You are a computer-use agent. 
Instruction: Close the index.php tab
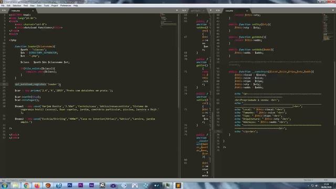coord(33,10)
